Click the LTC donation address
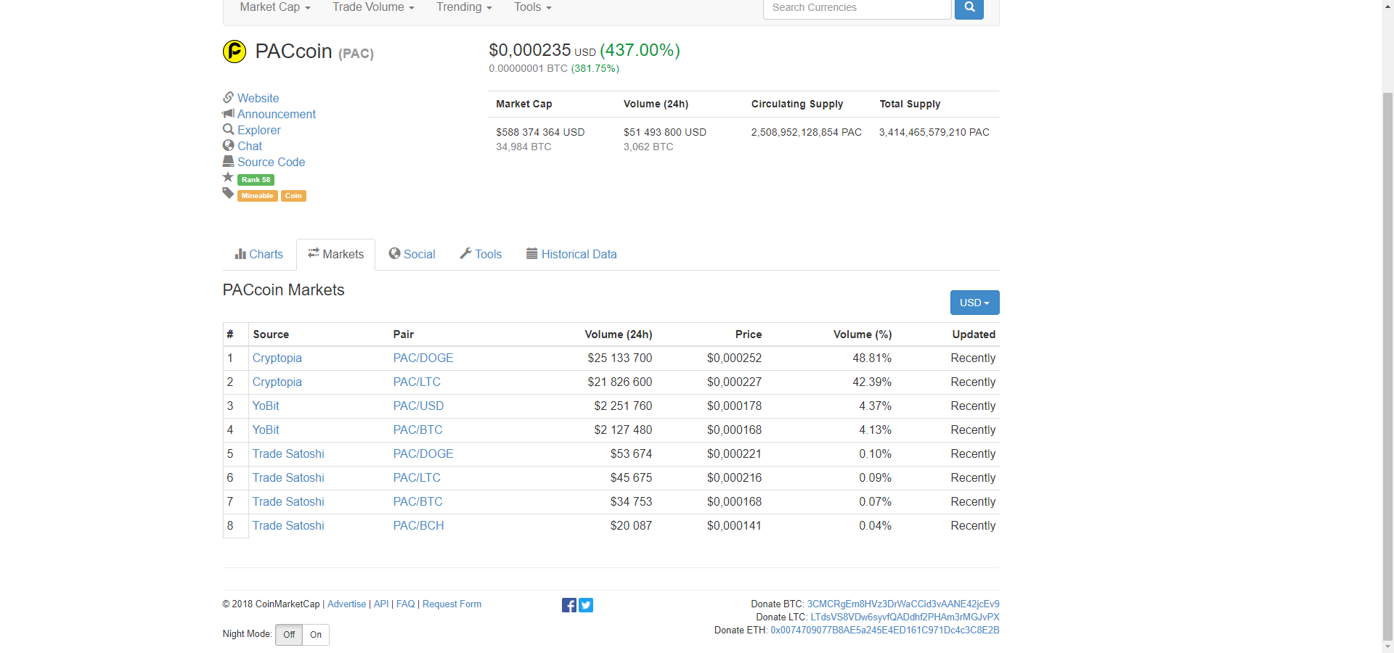The height and width of the screenshot is (653, 1394). click(x=905, y=617)
